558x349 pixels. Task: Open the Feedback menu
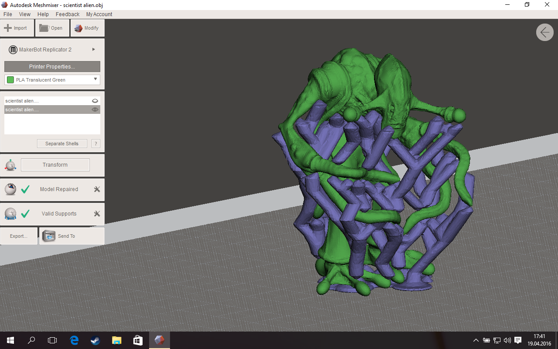(68, 14)
